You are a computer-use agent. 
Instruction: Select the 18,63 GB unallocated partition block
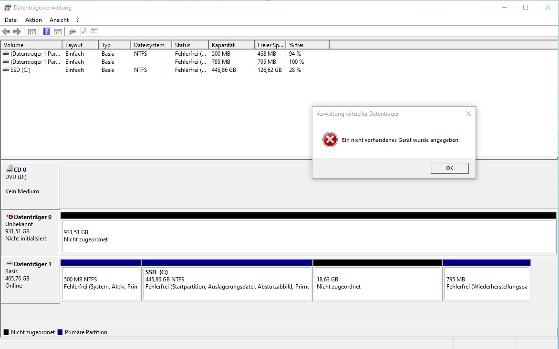(377, 281)
